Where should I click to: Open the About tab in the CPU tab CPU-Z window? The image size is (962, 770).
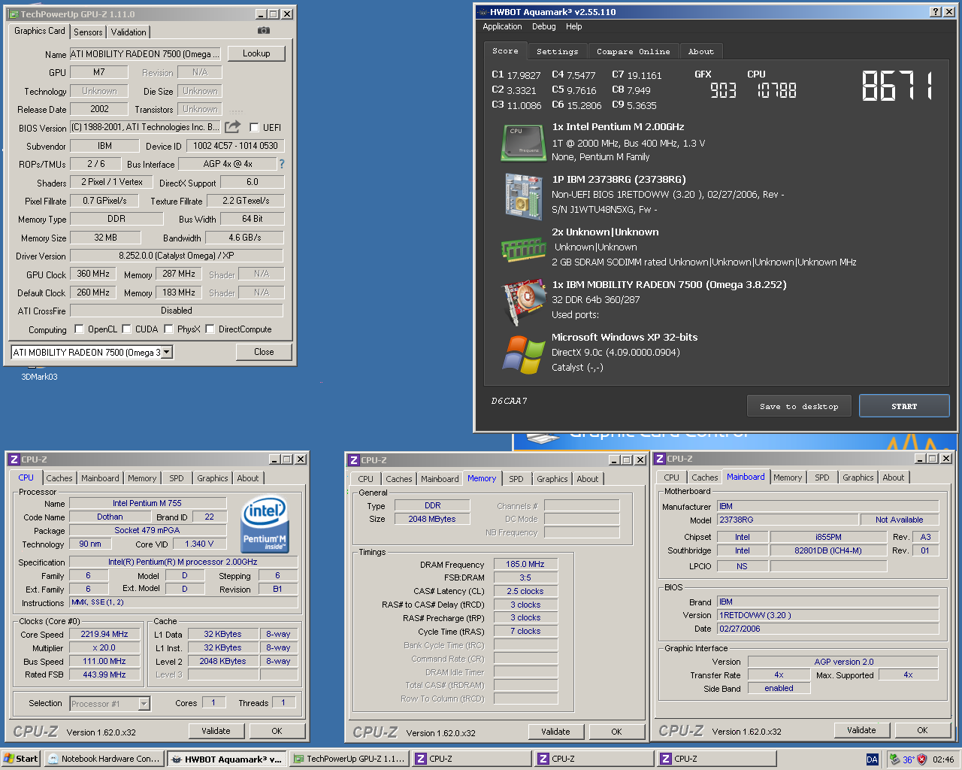pos(248,478)
